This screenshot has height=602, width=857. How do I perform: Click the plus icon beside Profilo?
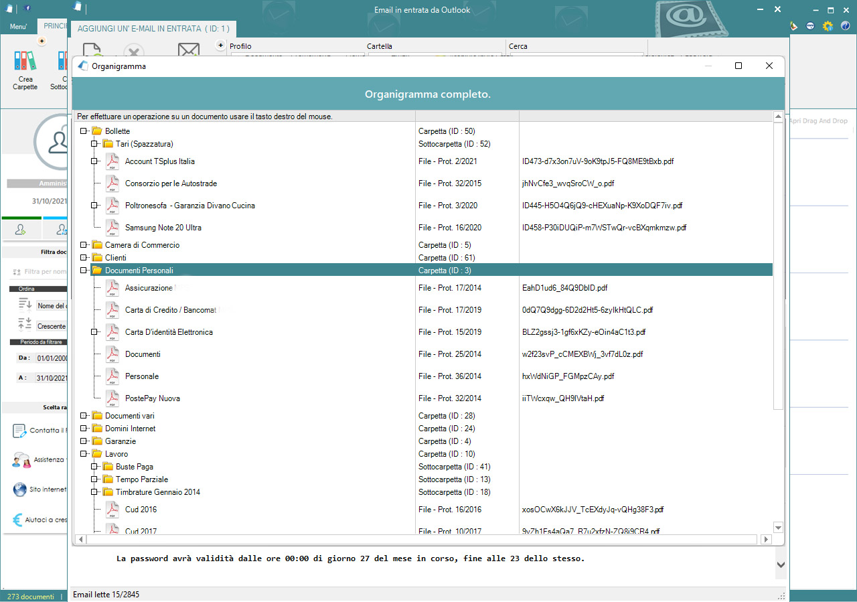click(x=221, y=46)
